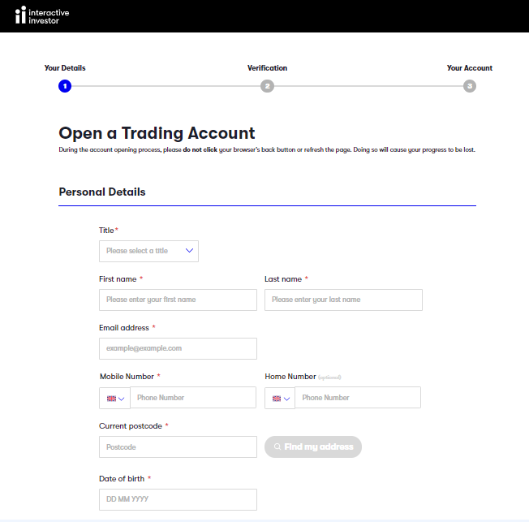Click the UK flag in Mobile Number
529x522 pixels.
[111, 399]
